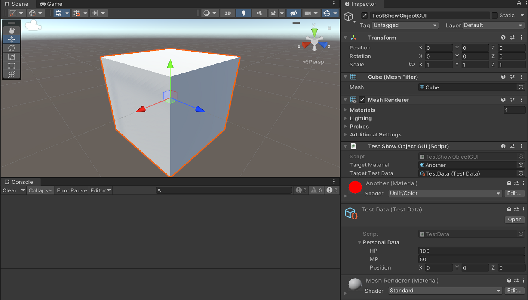The width and height of the screenshot is (528, 300).
Task: Select the Hand view tool
Action: click(x=12, y=30)
